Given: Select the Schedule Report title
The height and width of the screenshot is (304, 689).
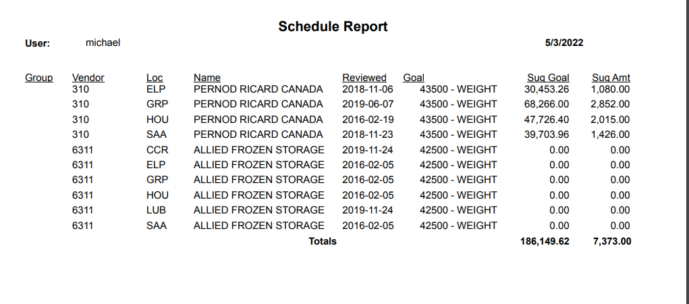Looking at the screenshot, I should coord(333,26).
